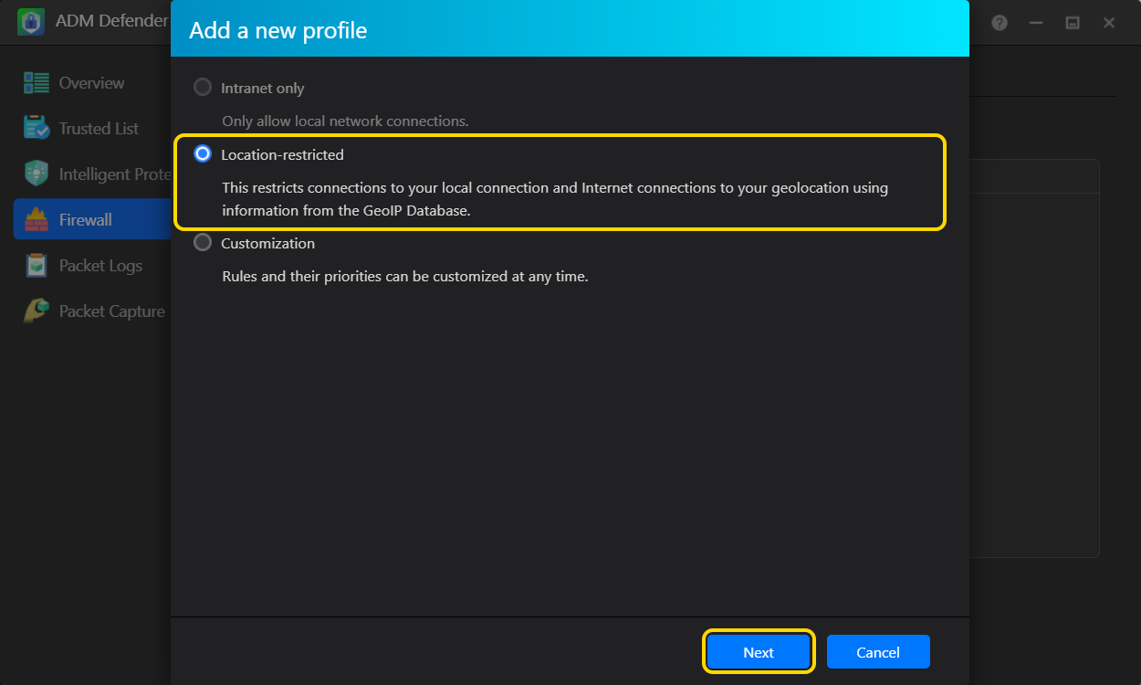This screenshot has height=685, width=1141.
Task: Click the ADM Defender shield app icon
Action: coord(31,21)
